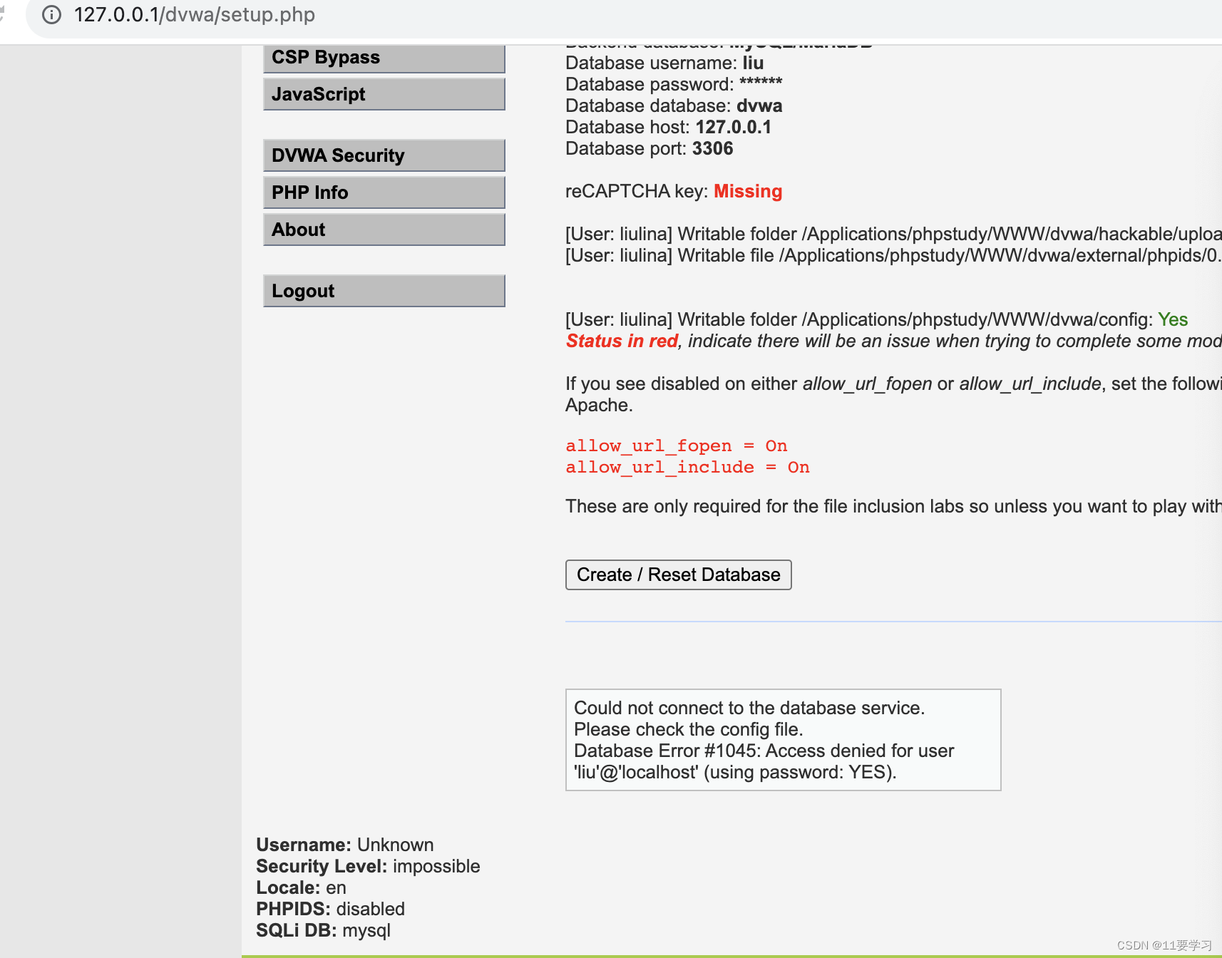Click the 'SQLi DB: mysql' footer line
Viewport: 1222px width, 958px height.
tap(323, 930)
